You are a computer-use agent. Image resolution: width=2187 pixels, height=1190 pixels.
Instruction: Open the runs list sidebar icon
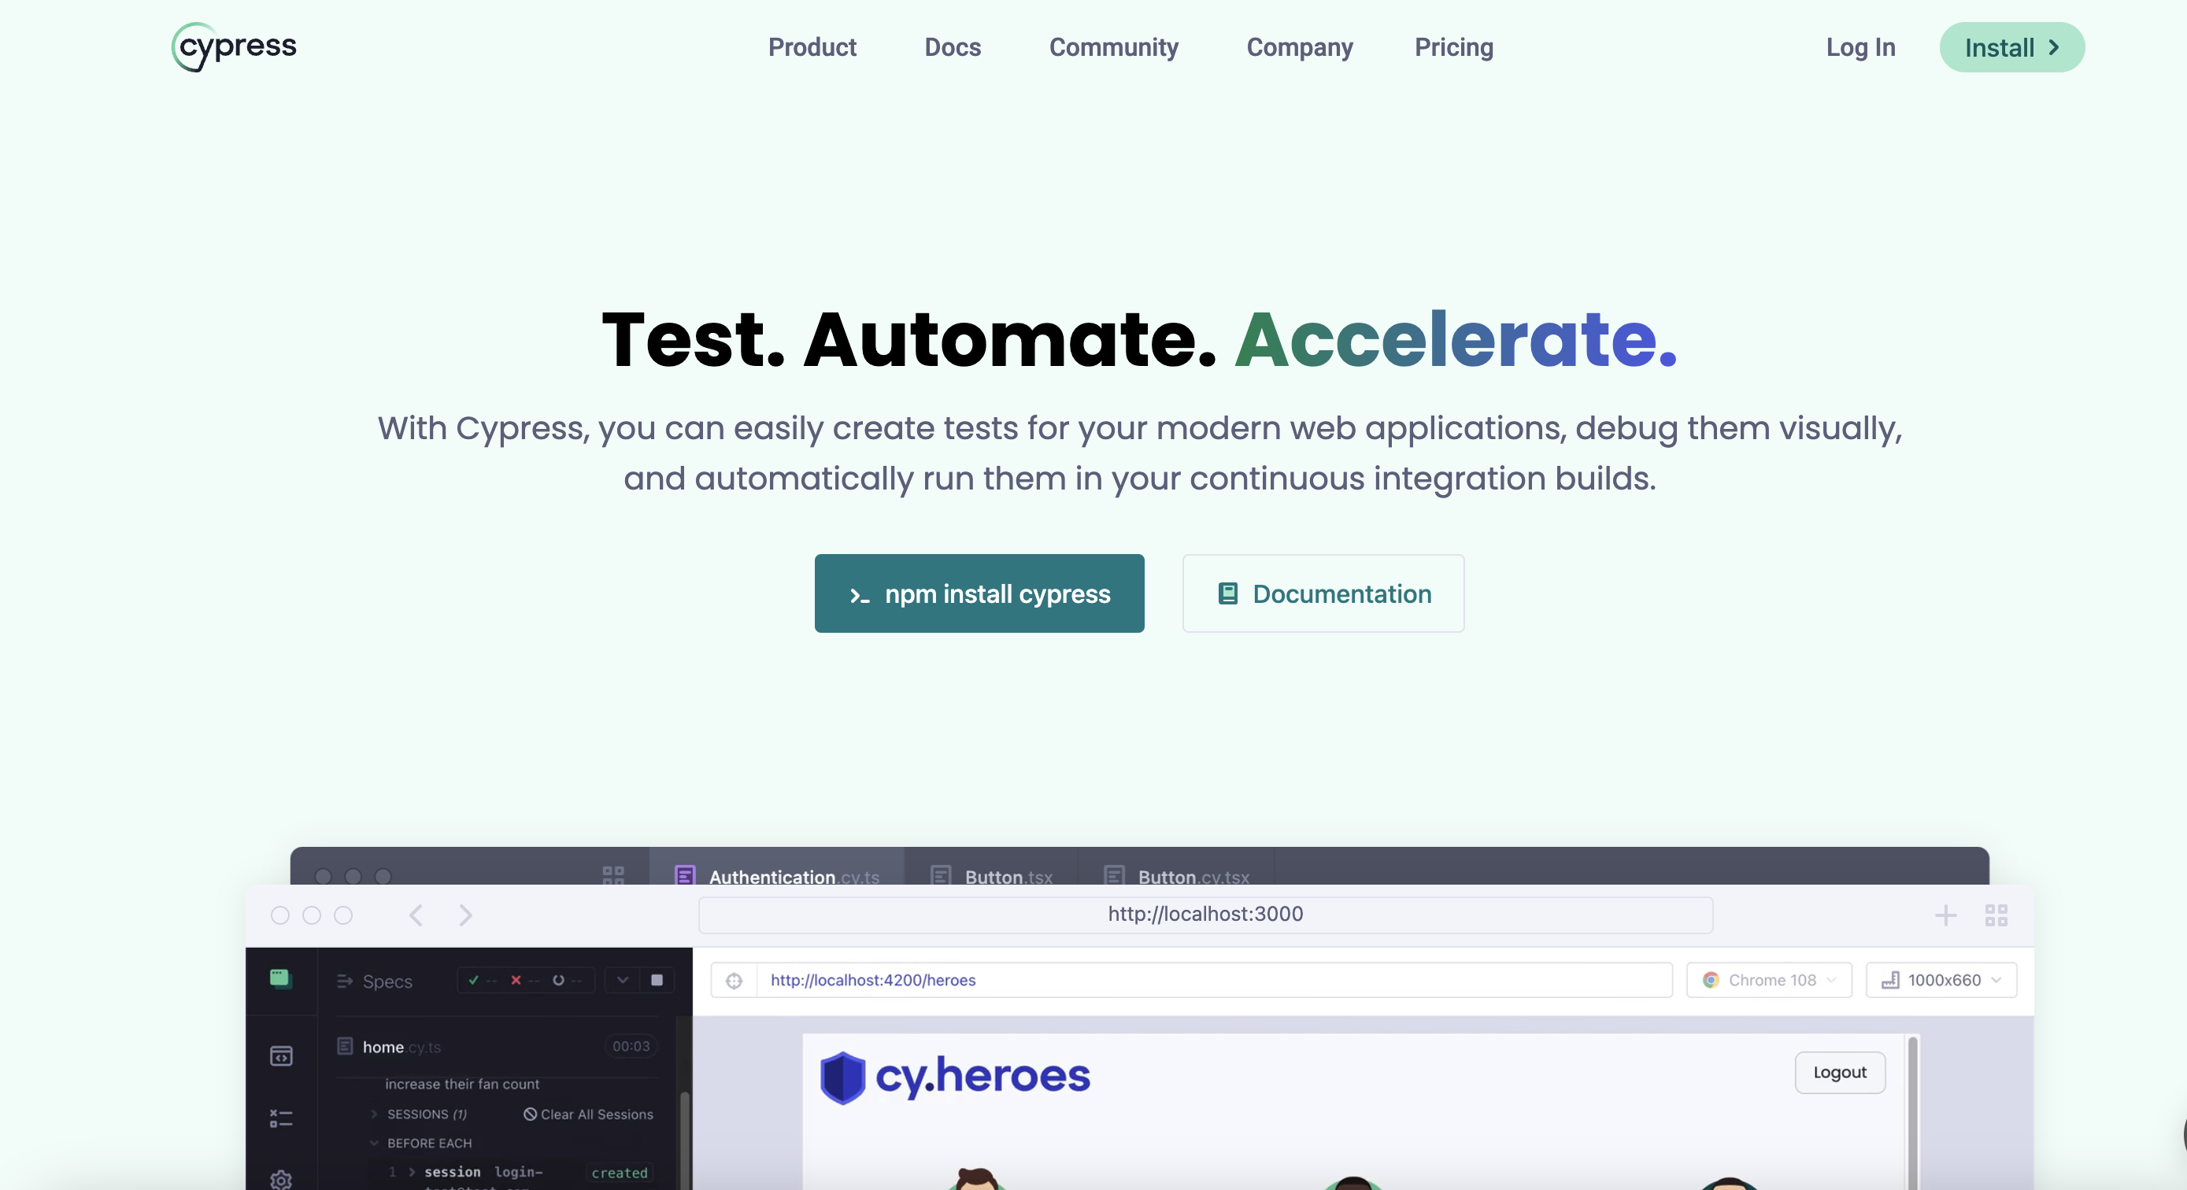coord(281,1118)
